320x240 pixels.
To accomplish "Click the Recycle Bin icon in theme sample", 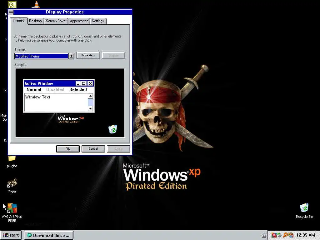I will pyautogui.click(x=112, y=129).
